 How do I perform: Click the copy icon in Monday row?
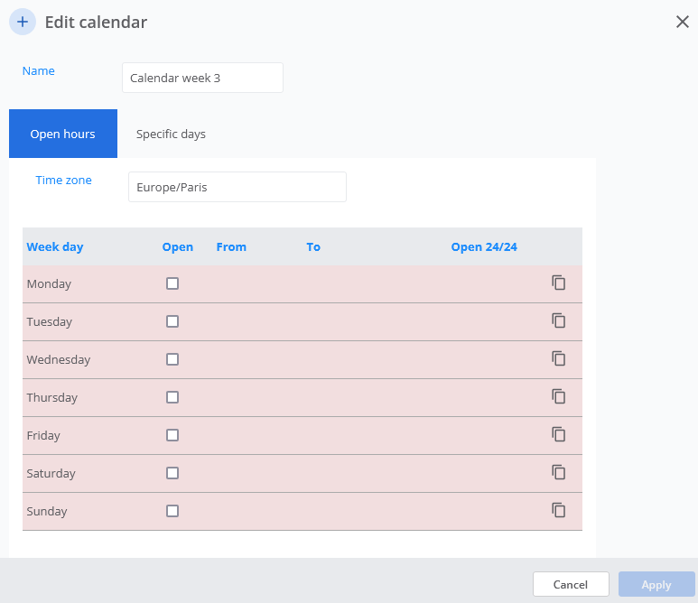tap(559, 283)
